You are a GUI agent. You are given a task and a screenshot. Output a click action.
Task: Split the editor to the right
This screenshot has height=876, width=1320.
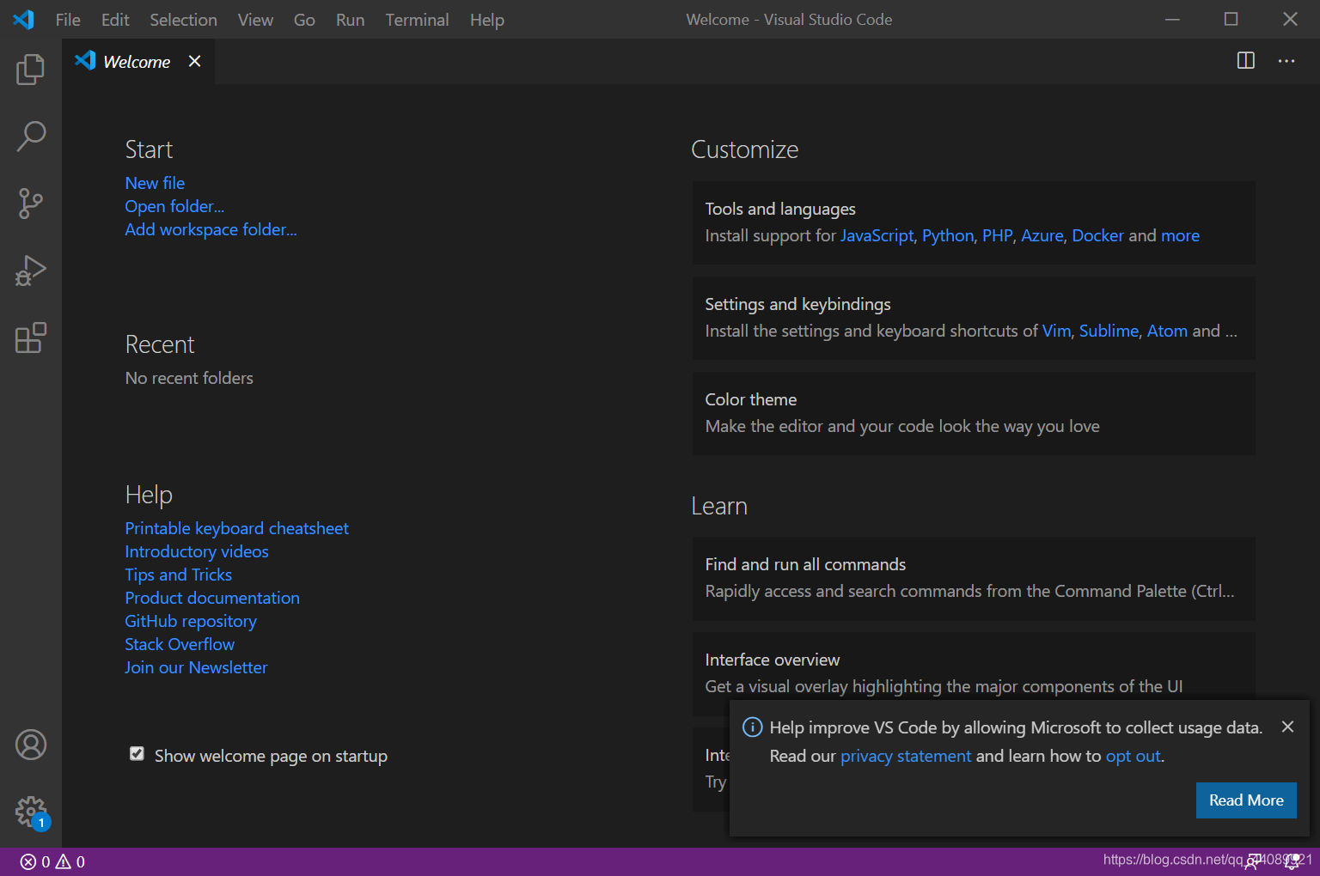[x=1245, y=61]
